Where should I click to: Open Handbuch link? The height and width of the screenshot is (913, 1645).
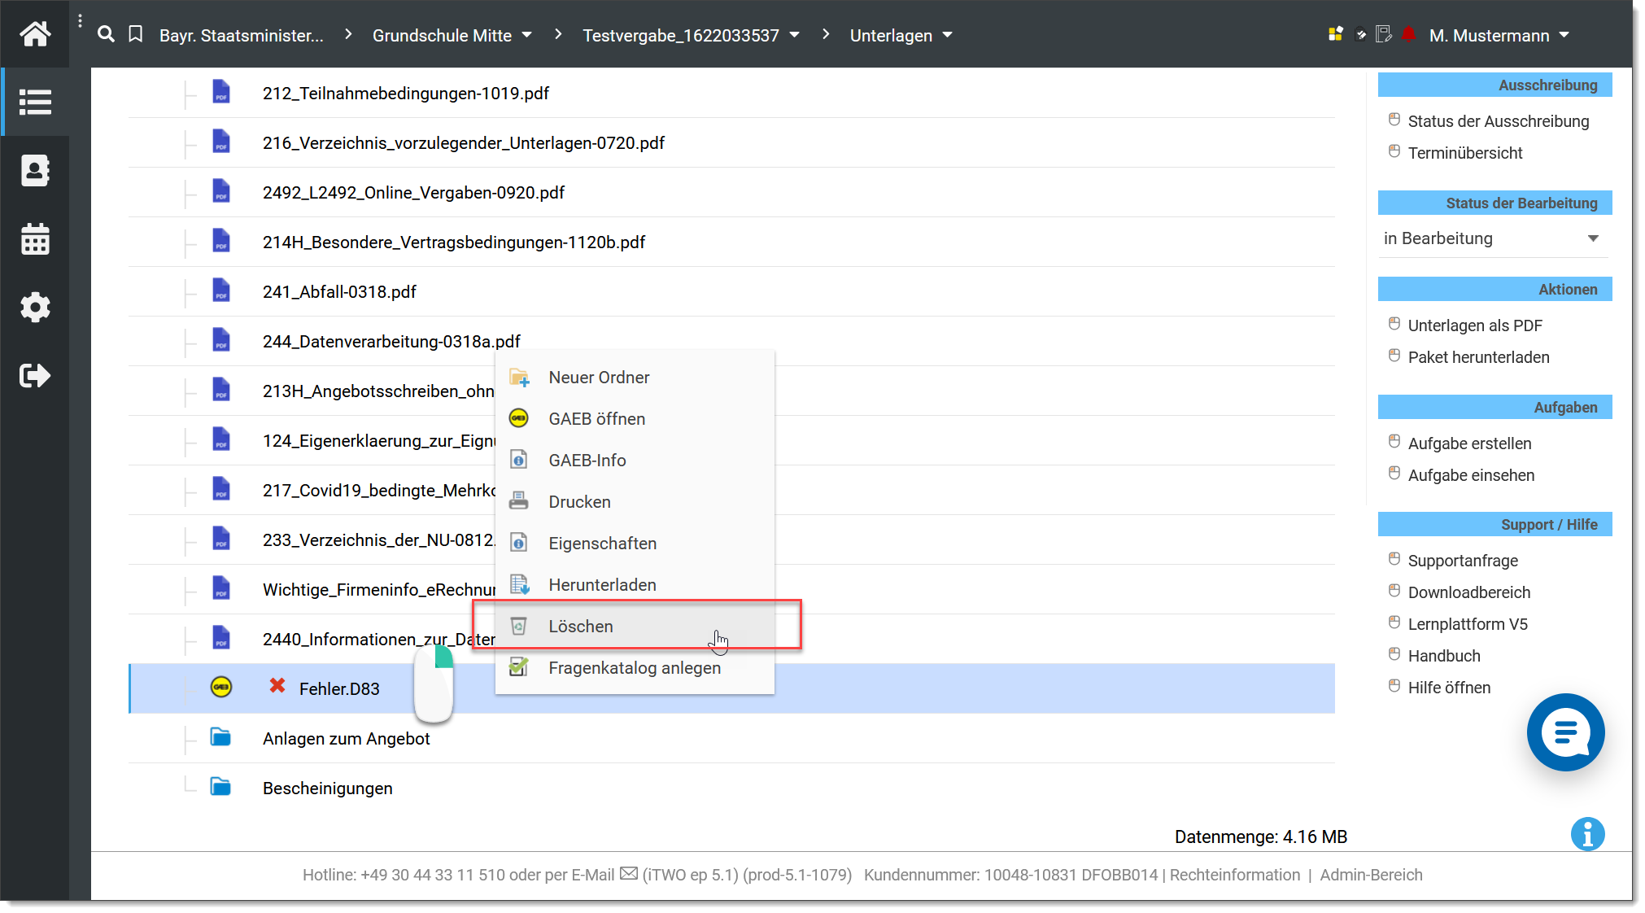click(x=1444, y=656)
